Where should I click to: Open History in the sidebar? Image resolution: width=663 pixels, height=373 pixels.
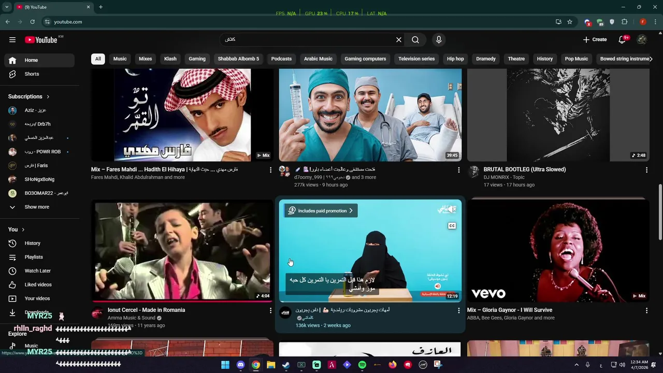[39, 243]
